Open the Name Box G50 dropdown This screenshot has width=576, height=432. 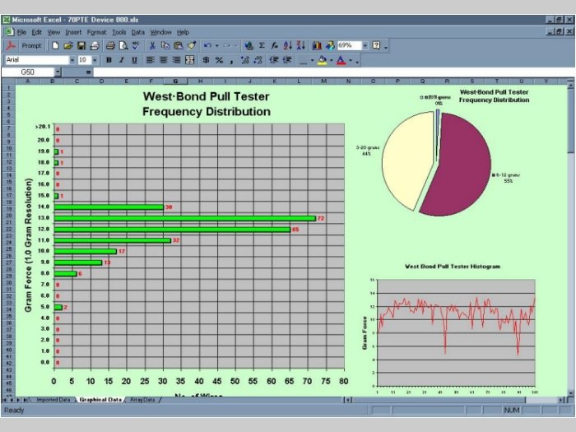[58, 72]
